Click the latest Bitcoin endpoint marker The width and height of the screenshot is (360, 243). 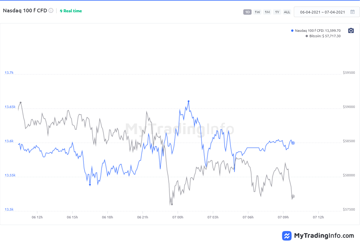click(x=293, y=196)
